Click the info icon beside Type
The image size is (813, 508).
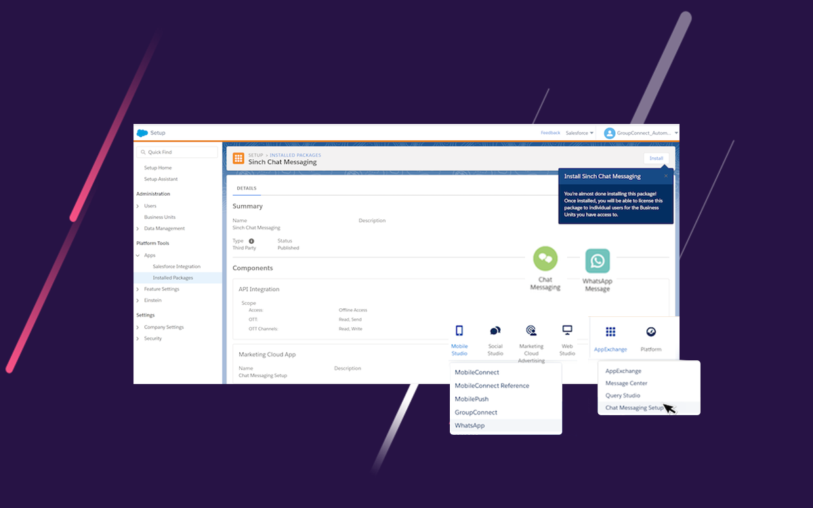(x=251, y=241)
